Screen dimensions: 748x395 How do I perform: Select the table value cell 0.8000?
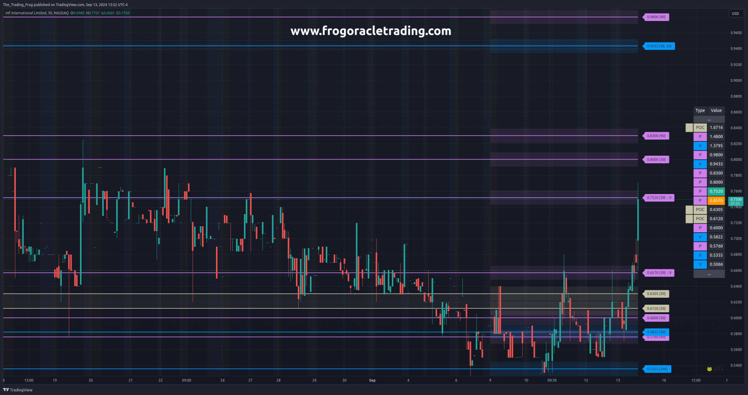click(x=716, y=182)
